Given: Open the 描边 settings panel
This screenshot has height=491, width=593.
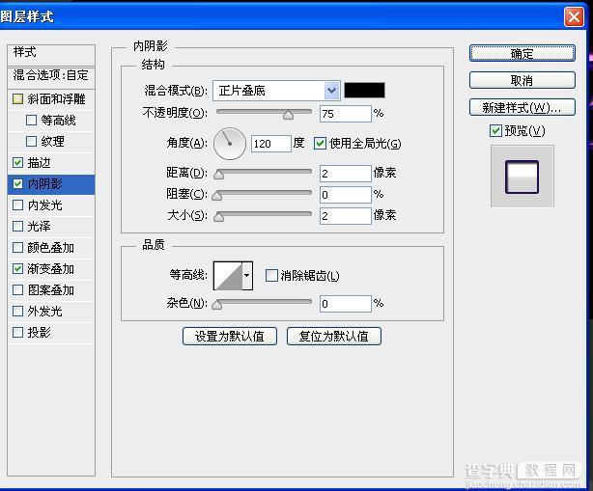Looking at the screenshot, I should pos(39,163).
